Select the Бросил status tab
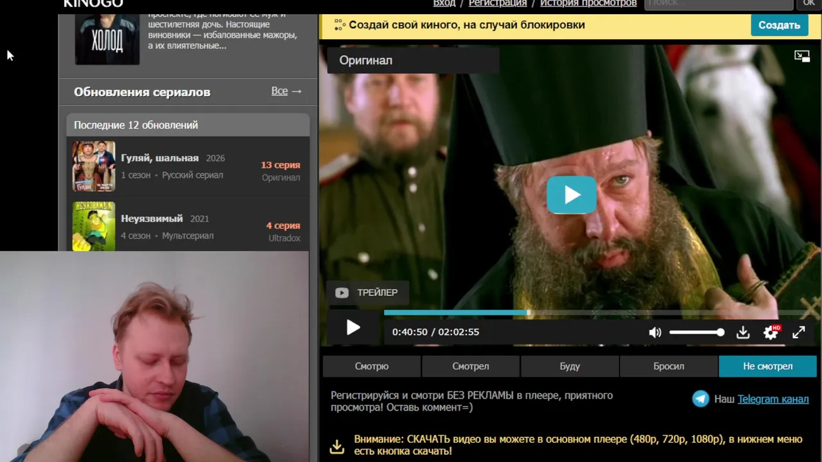The height and width of the screenshot is (462, 822). point(669,366)
